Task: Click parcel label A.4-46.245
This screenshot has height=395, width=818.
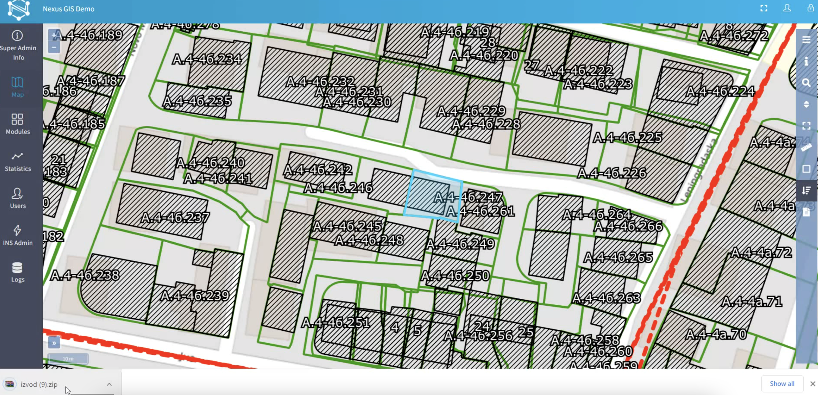Action: tap(347, 226)
